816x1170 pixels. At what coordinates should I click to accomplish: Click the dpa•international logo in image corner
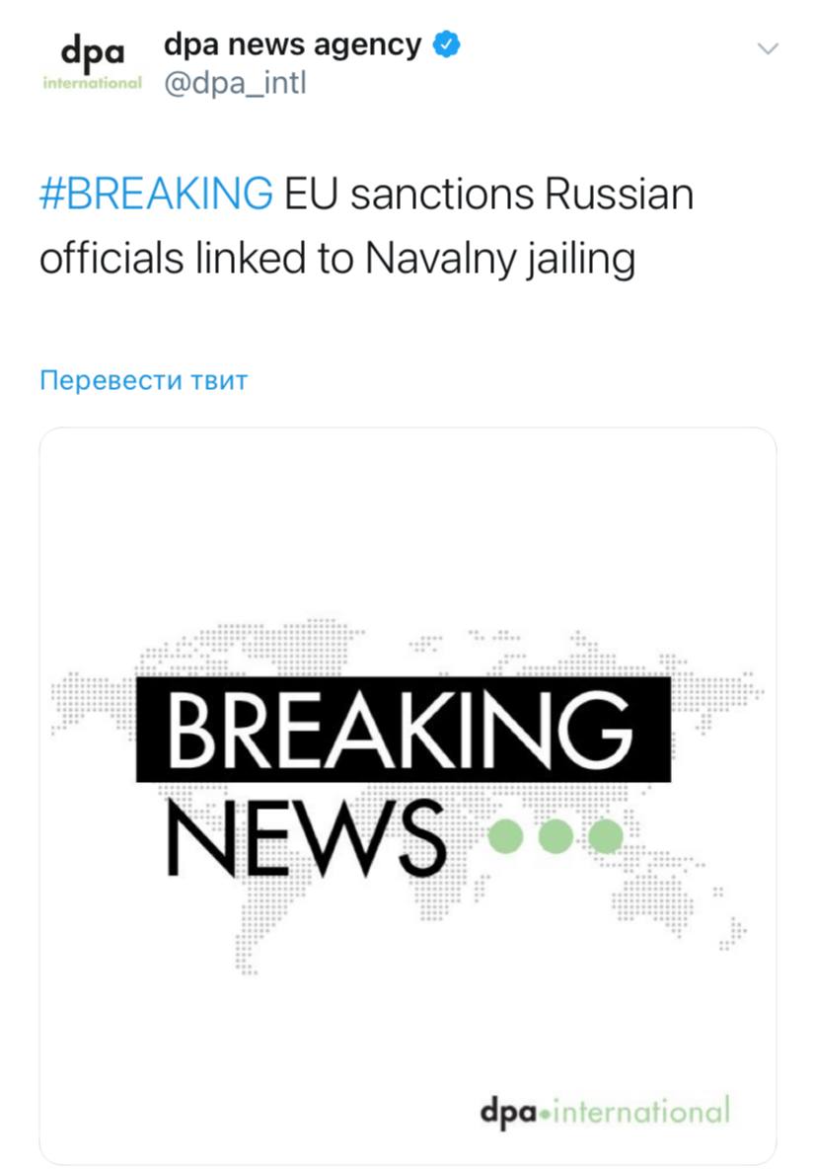605,1111
